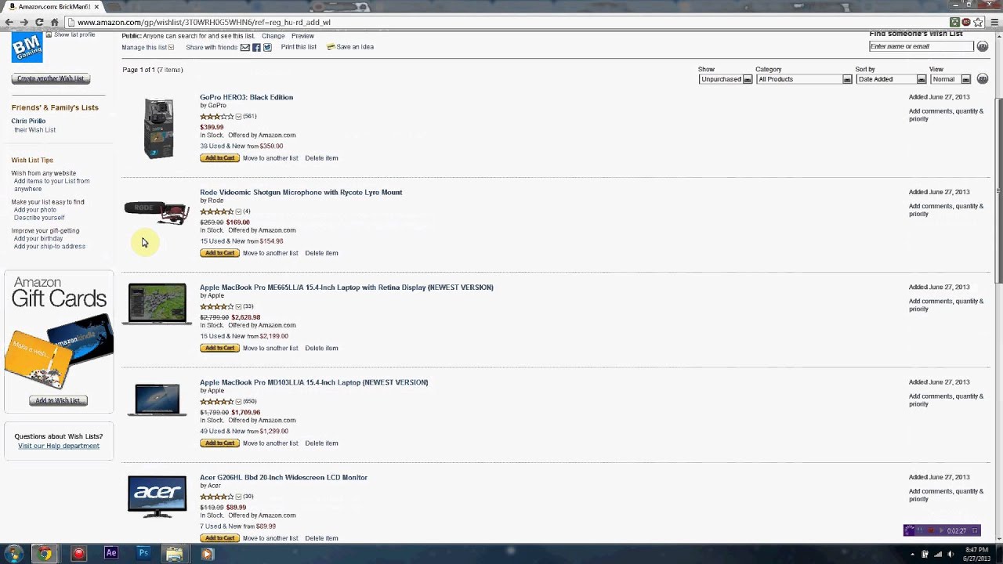Screen dimensions: 1003x564
Task: Share the wish list on Facebook
Action: [x=256, y=47]
